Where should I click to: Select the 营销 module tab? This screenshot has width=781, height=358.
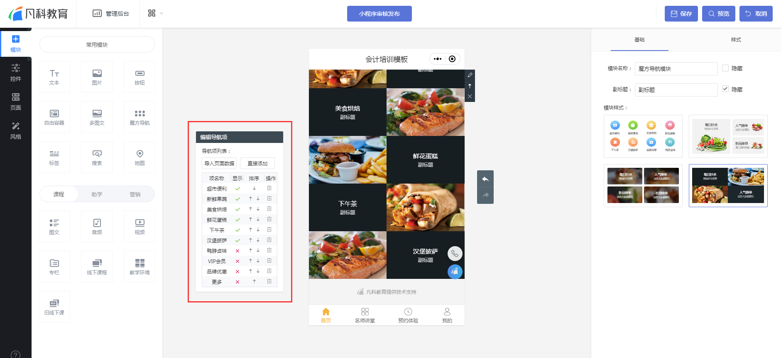[x=135, y=194]
